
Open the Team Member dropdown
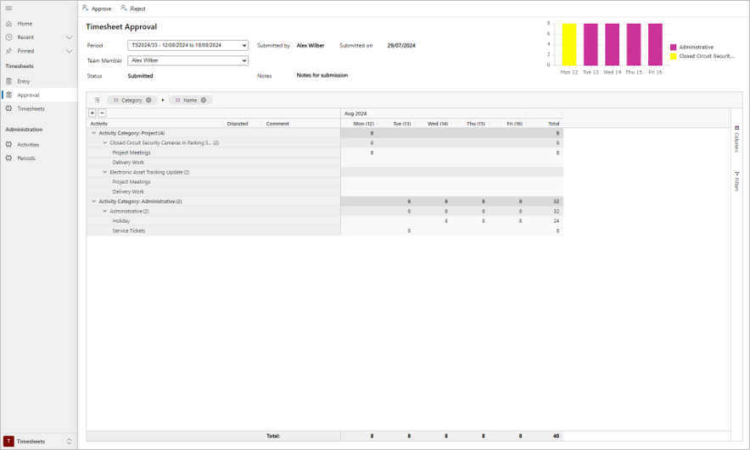[x=187, y=61]
